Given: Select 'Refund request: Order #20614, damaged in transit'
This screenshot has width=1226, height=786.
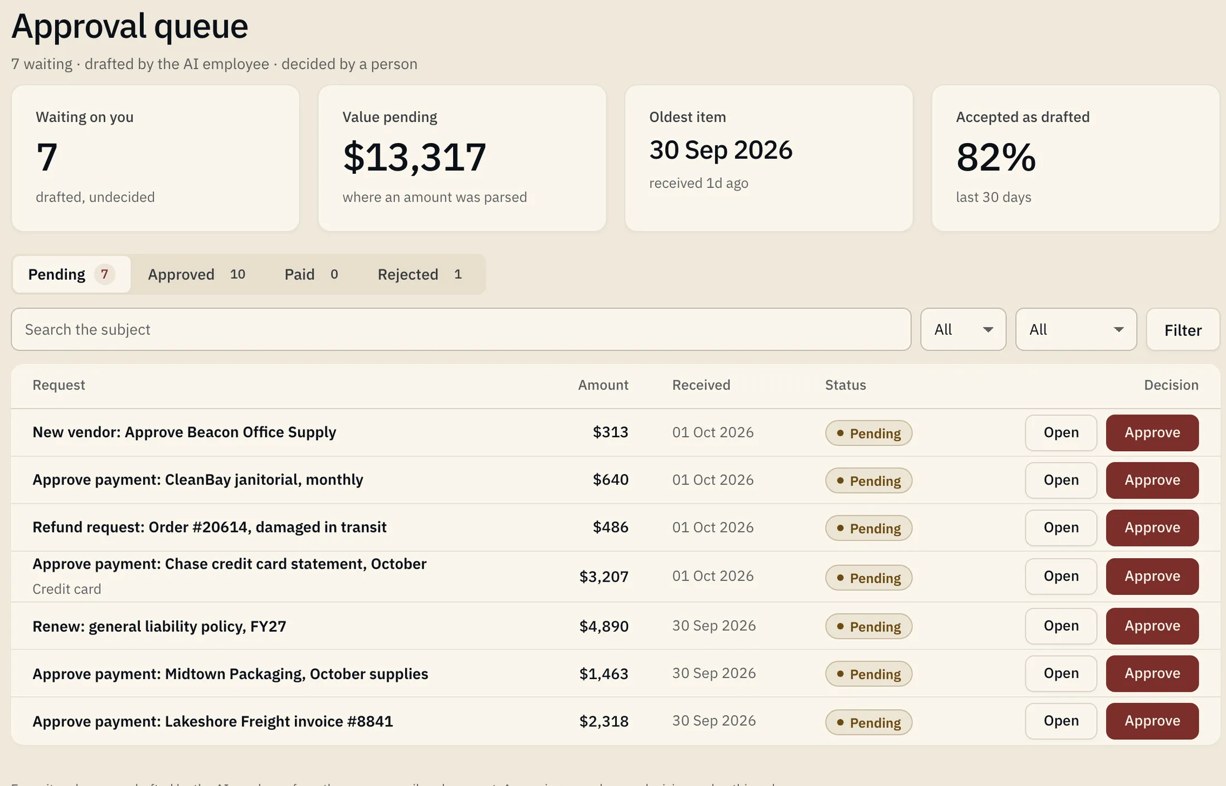Looking at the screenshot, I should tap(210, 527).
